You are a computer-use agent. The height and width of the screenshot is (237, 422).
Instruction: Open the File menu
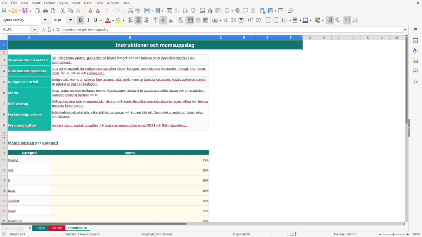5,3
